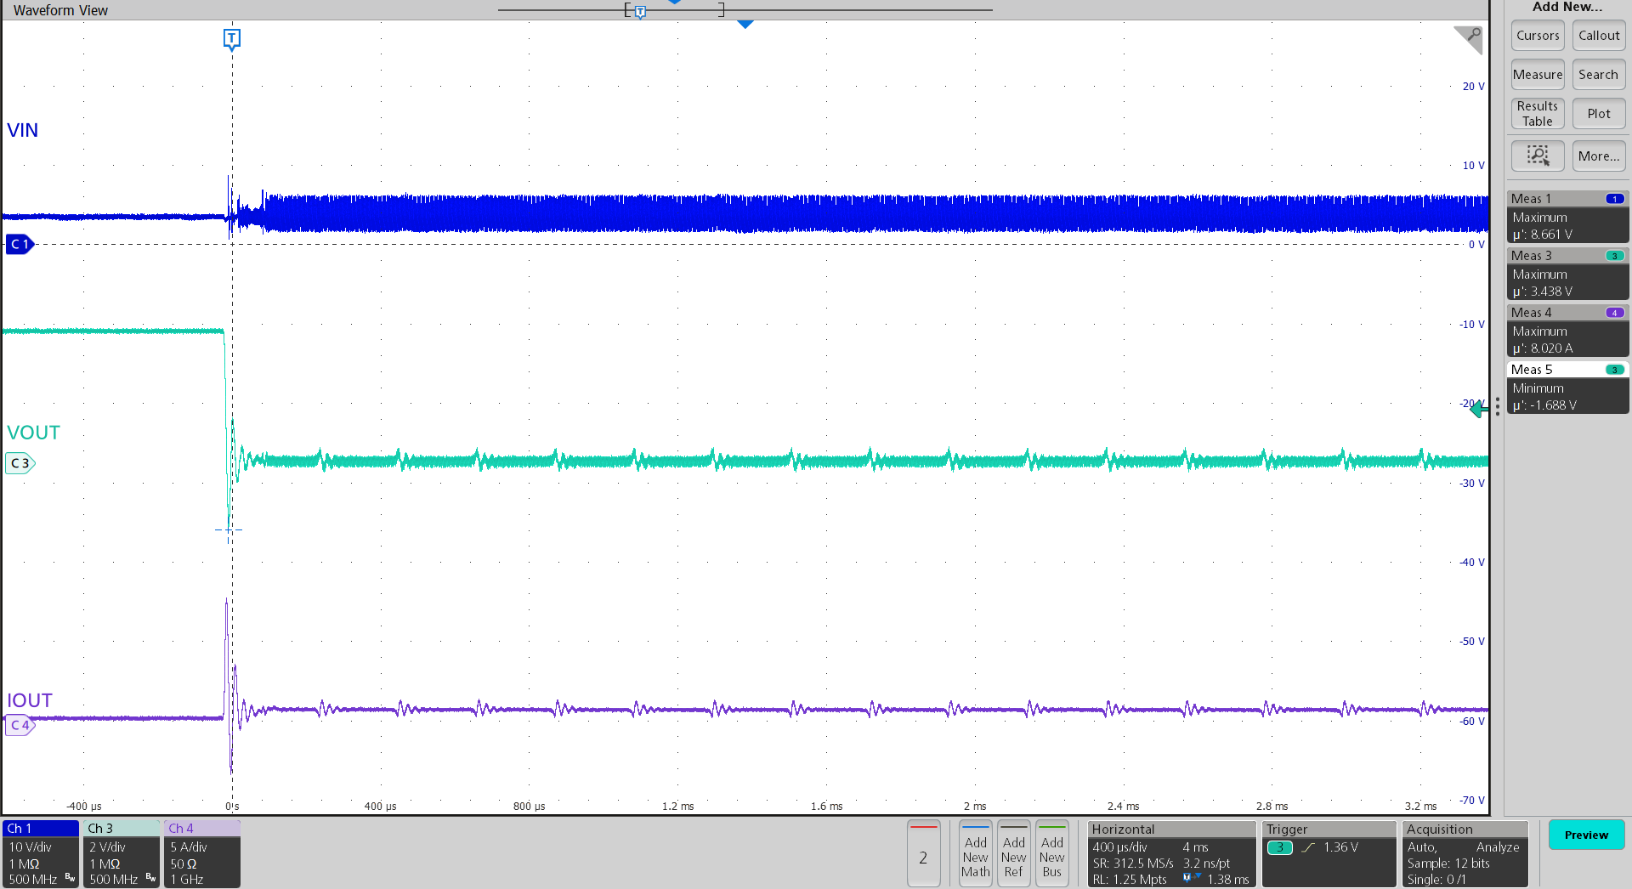Click Add New Math button
Screen dimensions: 1632x889
pyautogui.click(x=976, y=854)
